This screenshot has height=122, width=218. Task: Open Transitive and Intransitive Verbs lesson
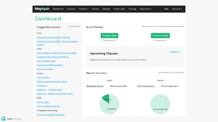52,82
